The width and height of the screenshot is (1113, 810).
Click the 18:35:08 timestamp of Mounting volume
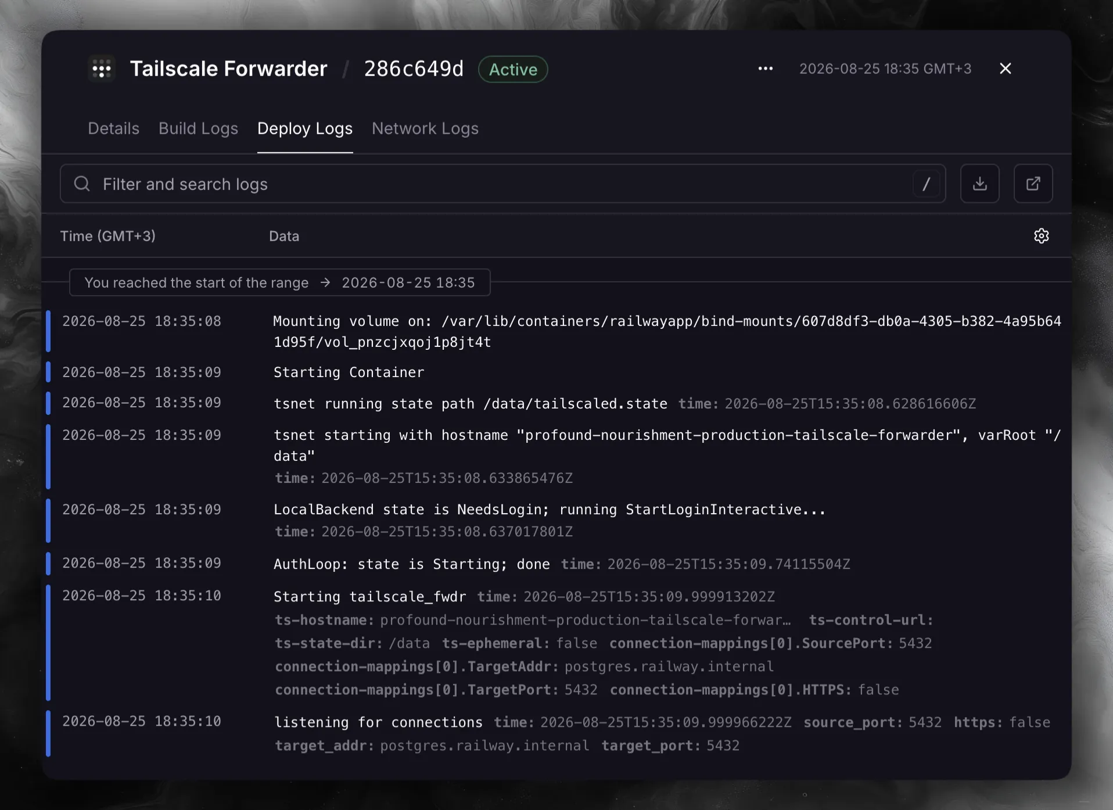coord(142,321)
